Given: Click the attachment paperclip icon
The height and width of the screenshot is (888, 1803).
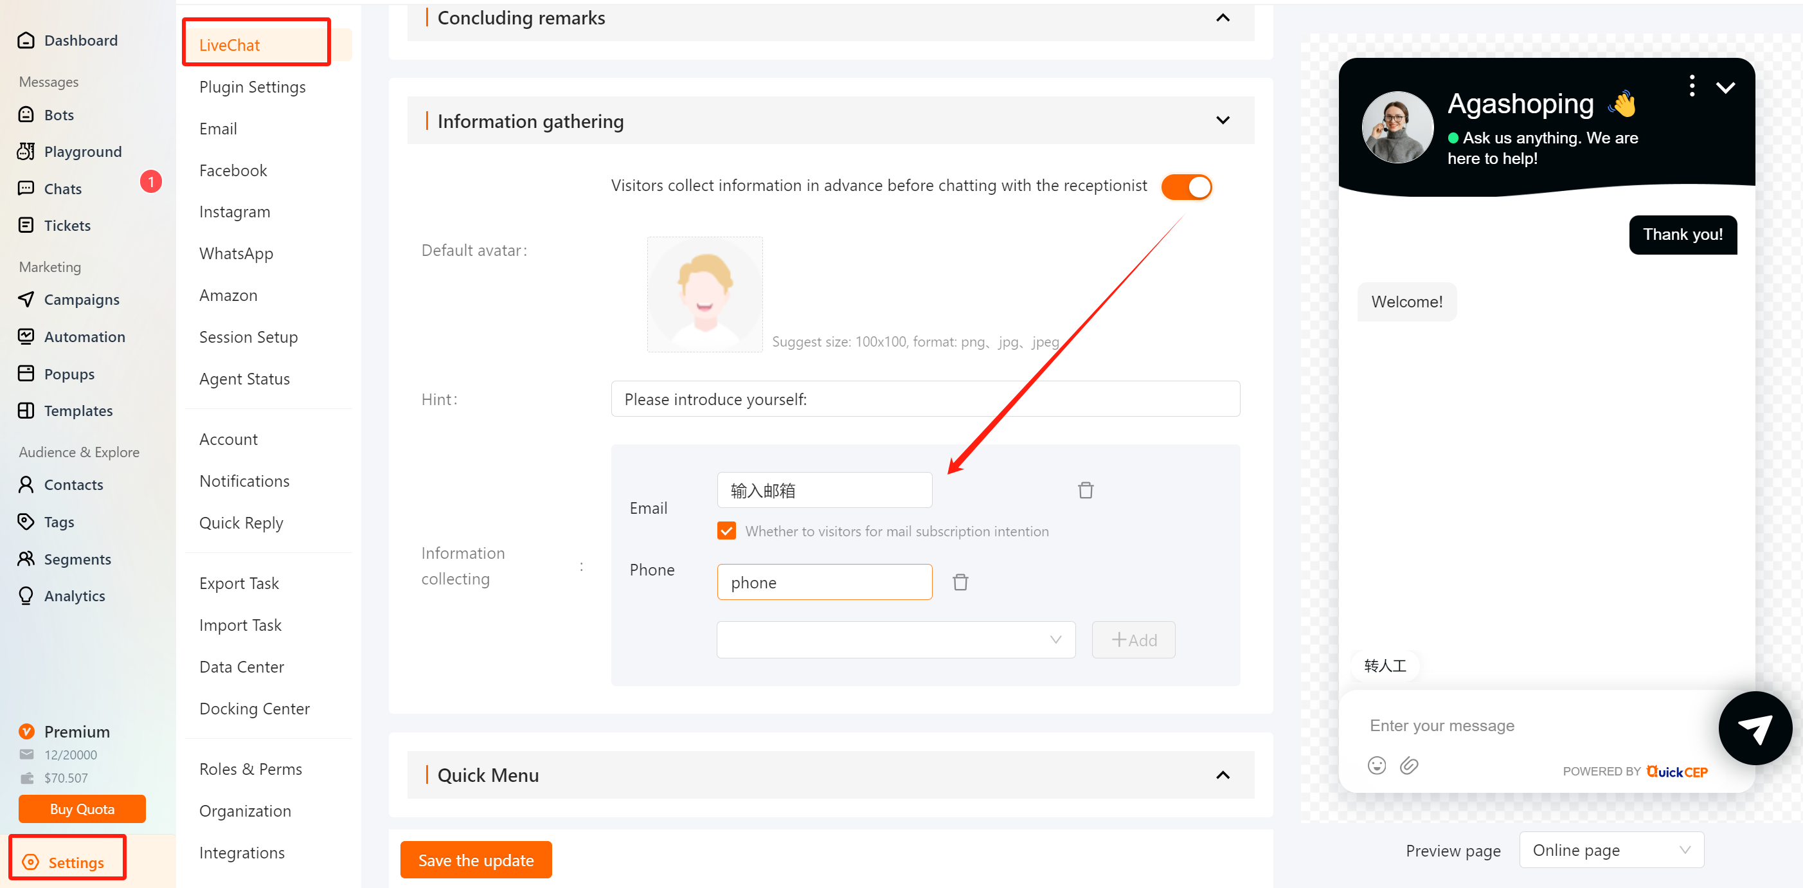Looking at the screenshot, I should (1409, 765).
